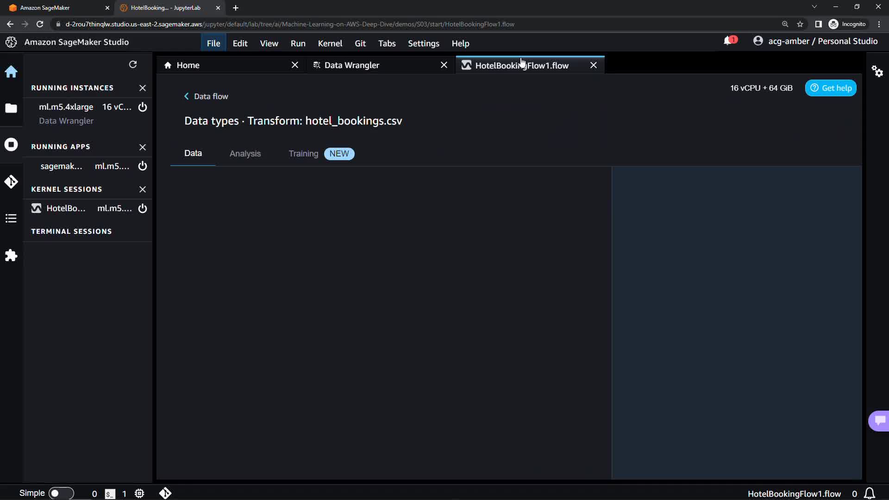Open the feedback chat bubble
Image resolution: width=889 pixels, height=500 pixels.
point(879,420)
